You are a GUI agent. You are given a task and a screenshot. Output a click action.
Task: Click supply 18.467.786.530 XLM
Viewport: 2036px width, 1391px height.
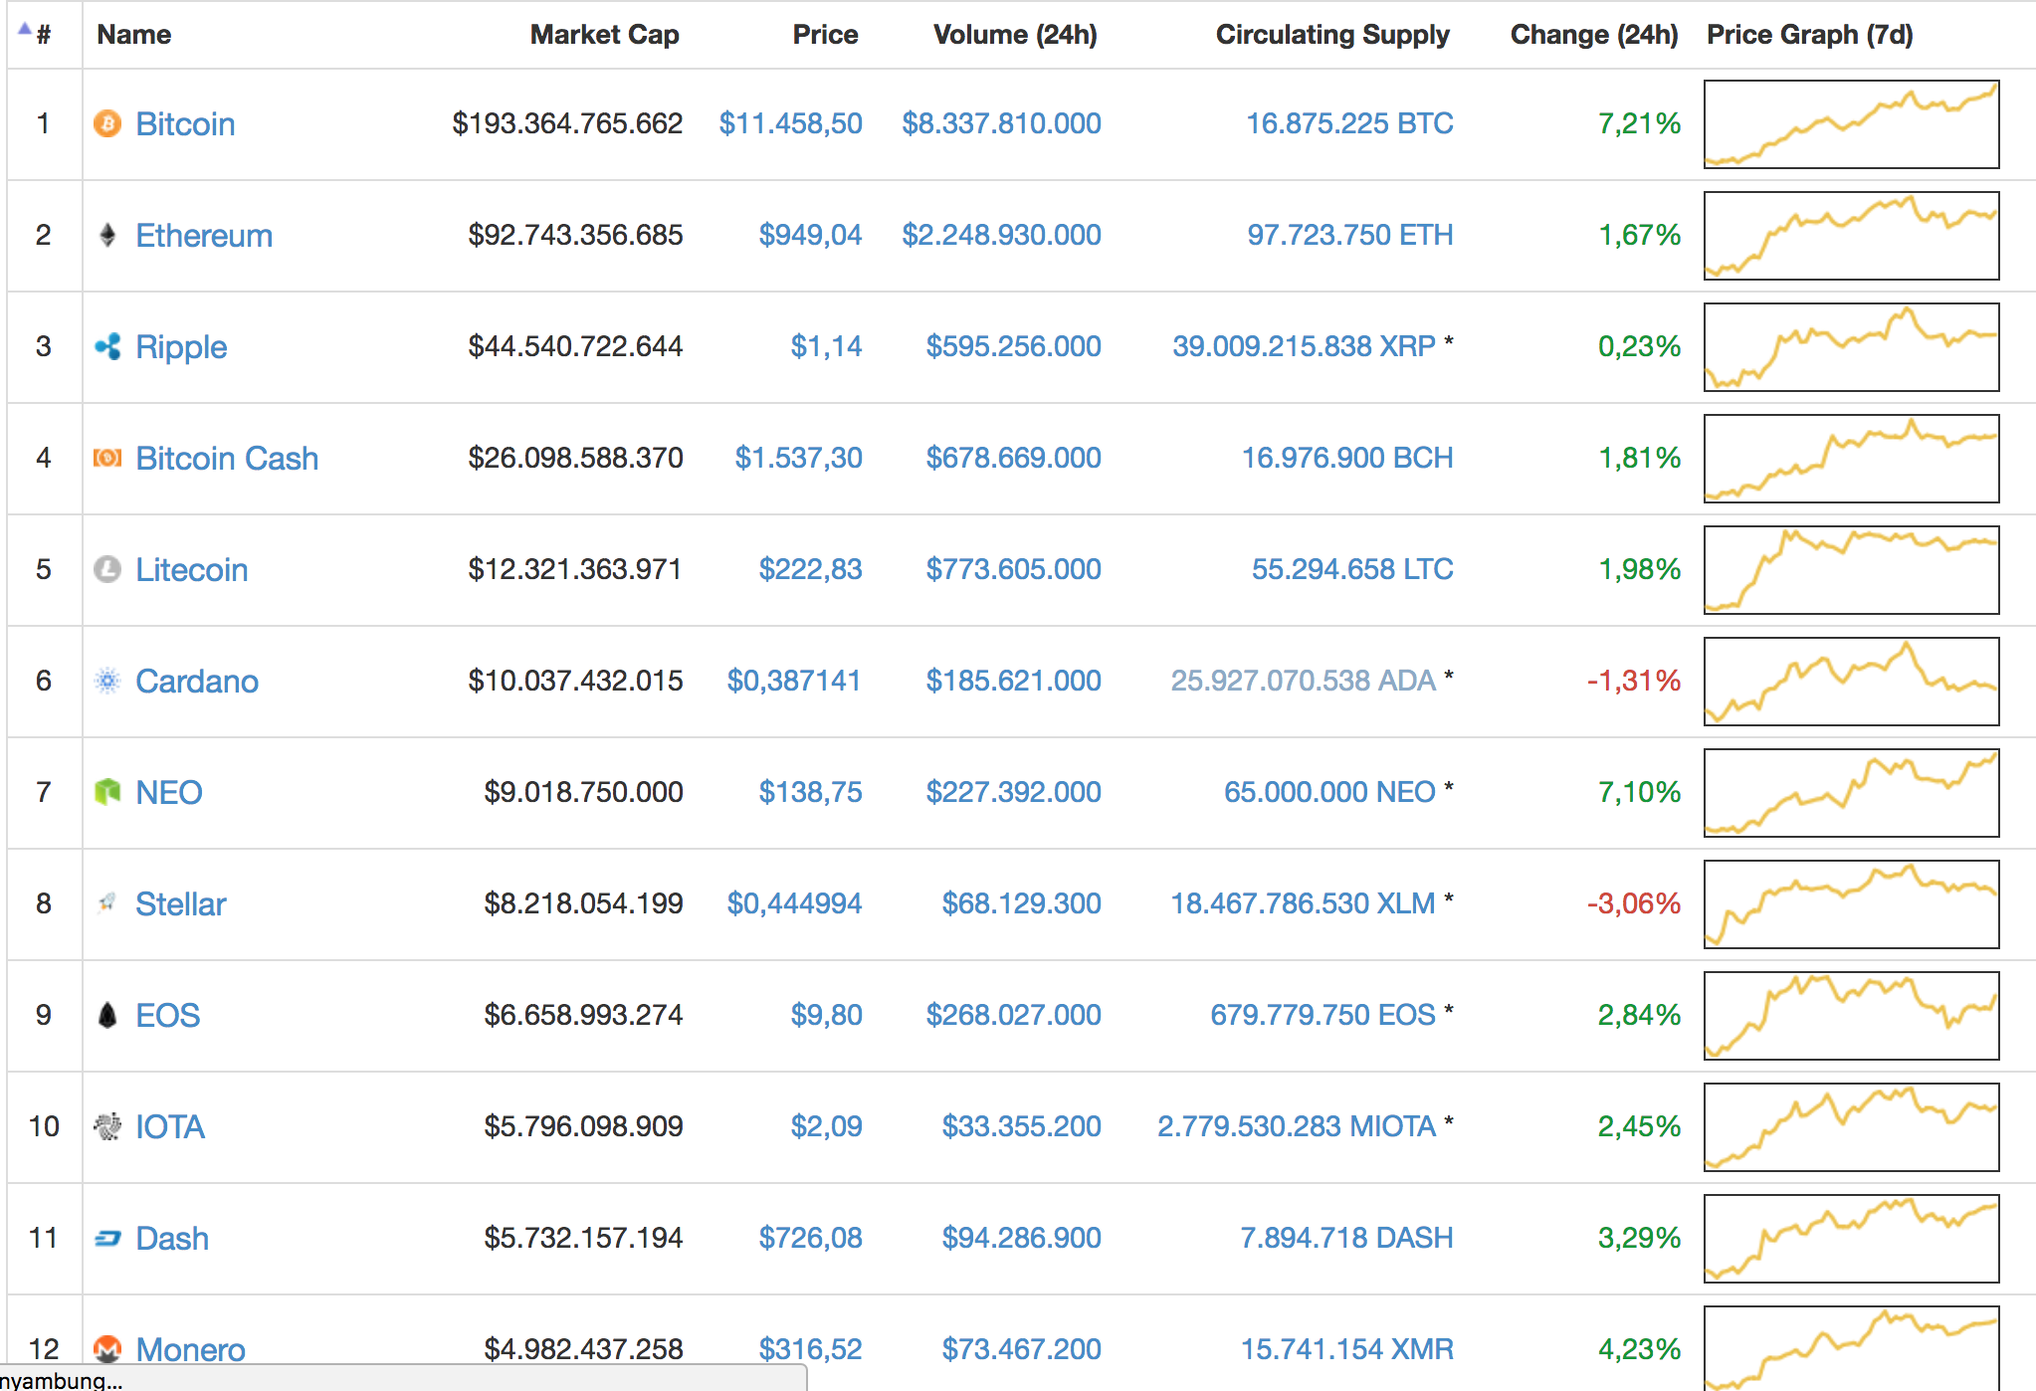1303,903
